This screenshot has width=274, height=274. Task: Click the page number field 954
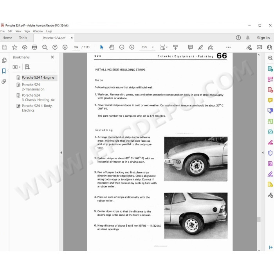[76, 47]
